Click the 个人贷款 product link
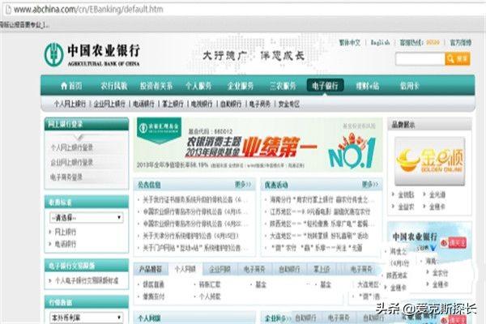 [x=210, y=296]
